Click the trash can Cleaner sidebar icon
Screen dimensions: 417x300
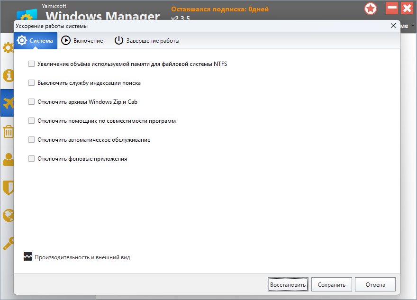(7, 131)
